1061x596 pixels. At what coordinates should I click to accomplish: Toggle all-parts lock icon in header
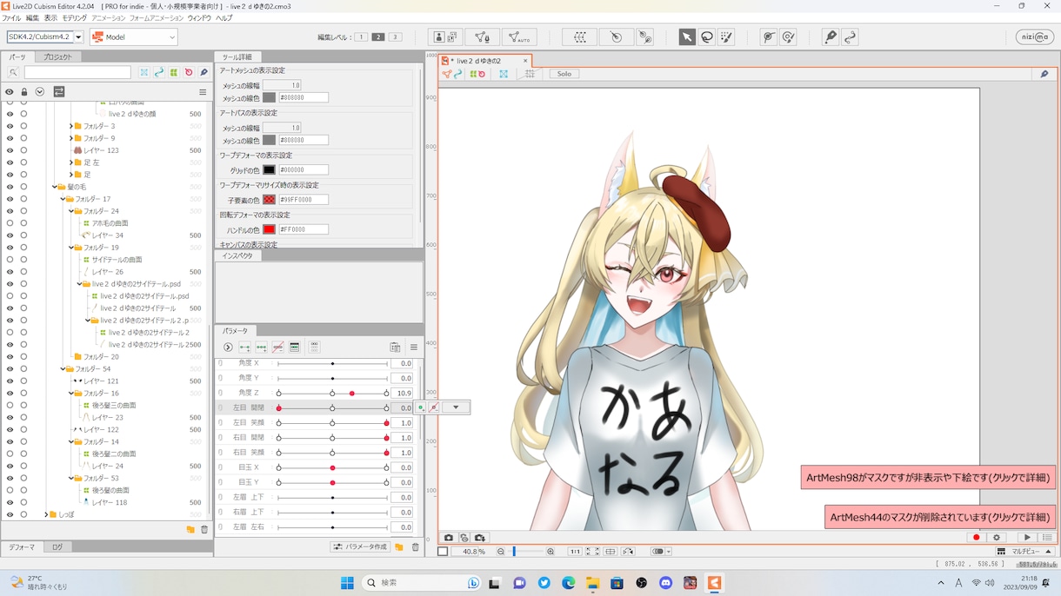click(x=24, y=92)
